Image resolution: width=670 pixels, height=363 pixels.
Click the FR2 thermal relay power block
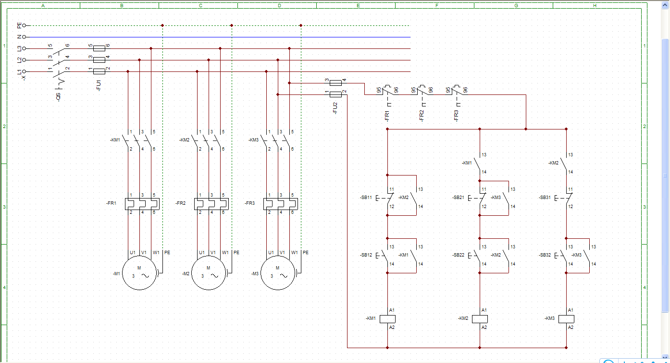[x=211, y=204]
